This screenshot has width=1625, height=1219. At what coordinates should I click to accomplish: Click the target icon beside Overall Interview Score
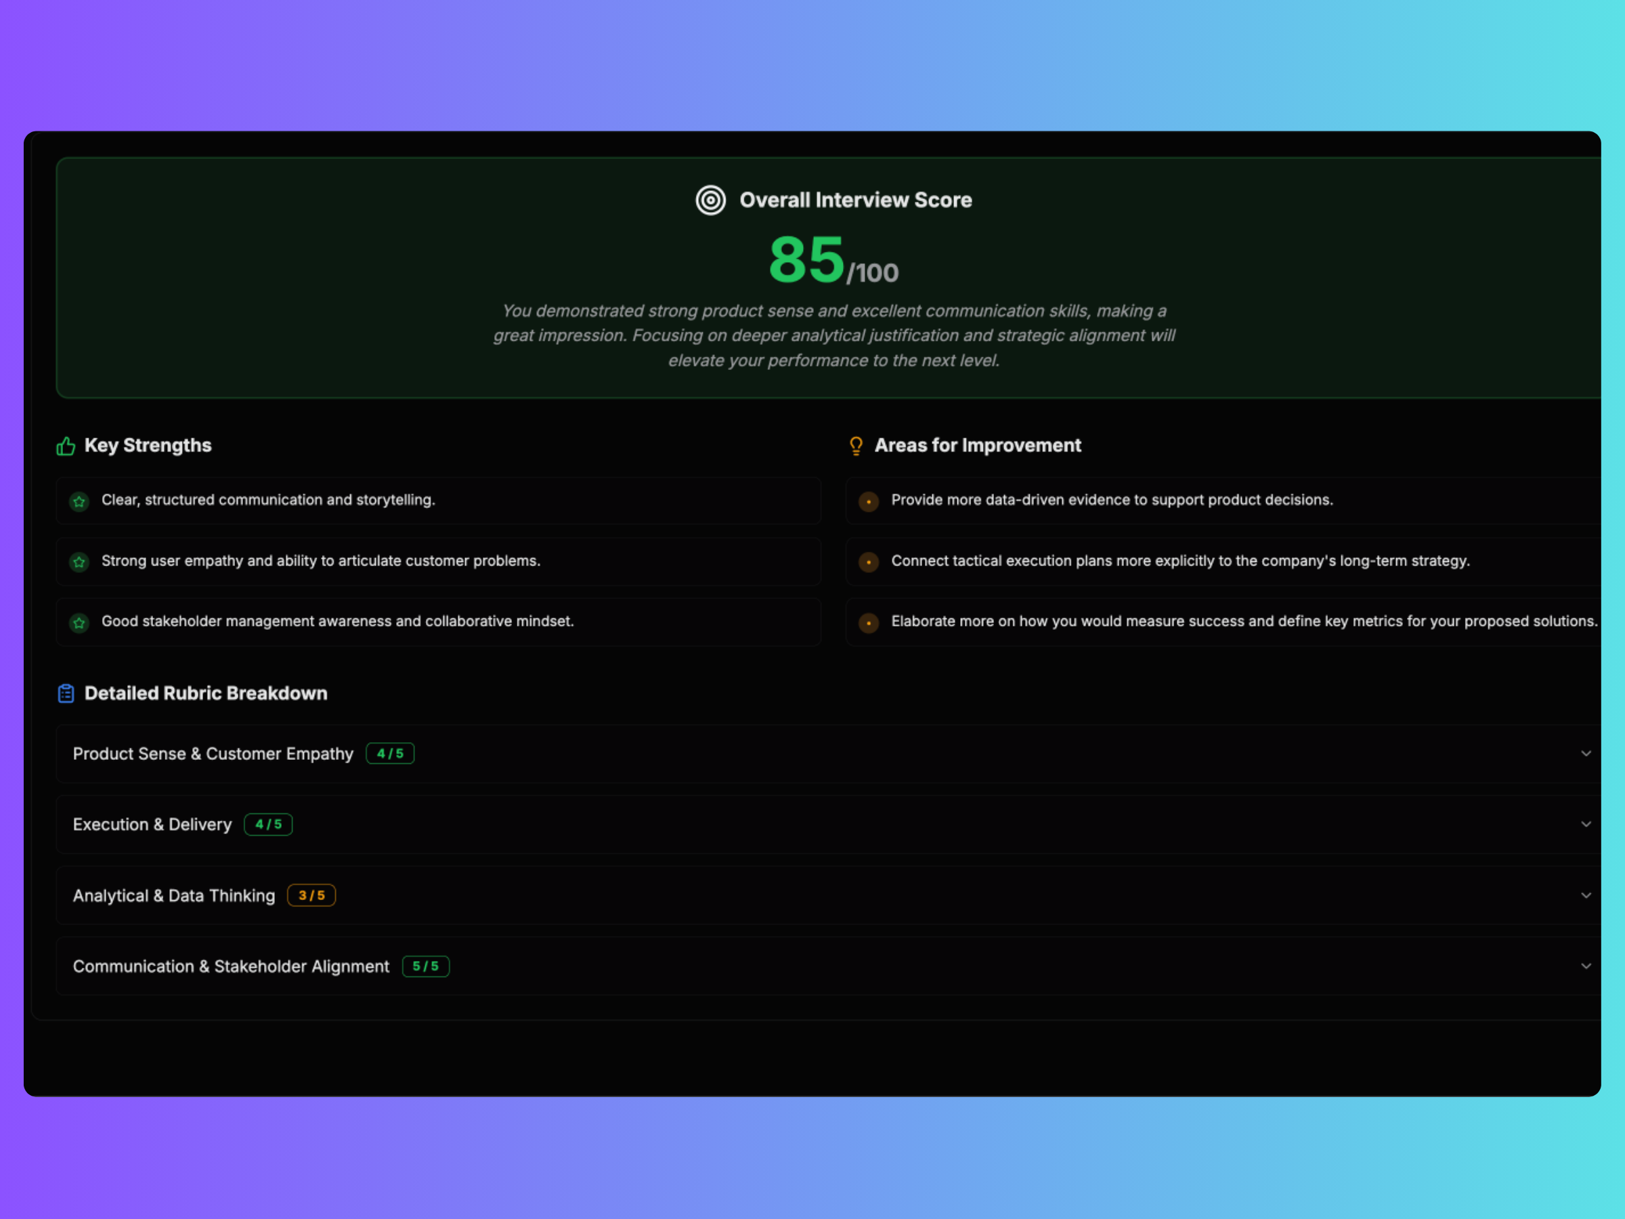coord(710,200)
